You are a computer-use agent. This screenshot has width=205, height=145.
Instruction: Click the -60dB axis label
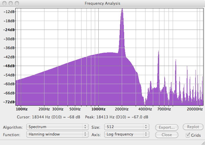[x=9, y=84]
